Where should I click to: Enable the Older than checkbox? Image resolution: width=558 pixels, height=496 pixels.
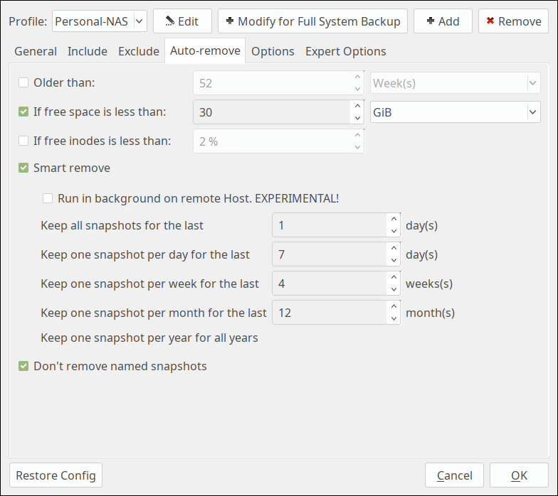(23, 82)
